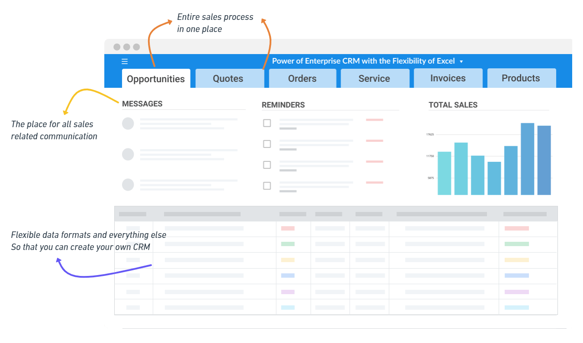
Task: Open the Orders tab
Action: (x=303, y=78)
